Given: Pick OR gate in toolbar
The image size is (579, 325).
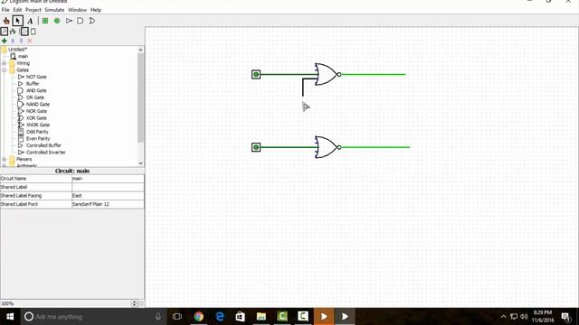Looking at the screenshot, I should (x=92, y=21).
